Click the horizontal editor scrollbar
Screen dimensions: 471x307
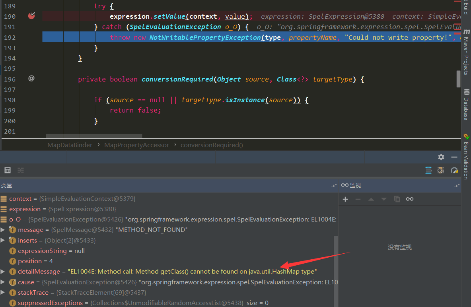94,136
